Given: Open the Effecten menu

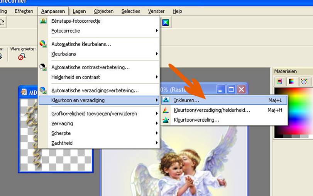Looking at the screenshot, I should pyautogui.click(x=24, y=11).
